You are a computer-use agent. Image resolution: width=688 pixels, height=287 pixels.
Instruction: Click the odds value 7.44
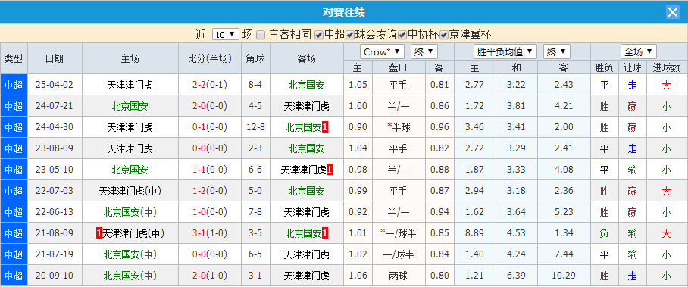(x=564, y=254)
